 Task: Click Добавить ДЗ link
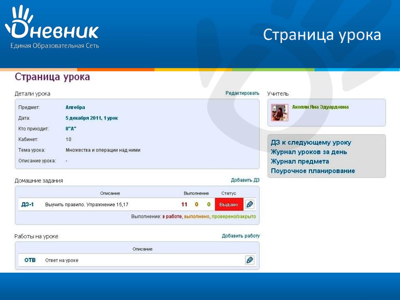[245, 180]
